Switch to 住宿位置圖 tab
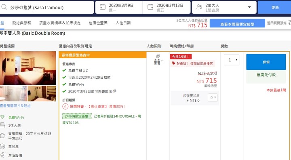 tap(98, 23)
